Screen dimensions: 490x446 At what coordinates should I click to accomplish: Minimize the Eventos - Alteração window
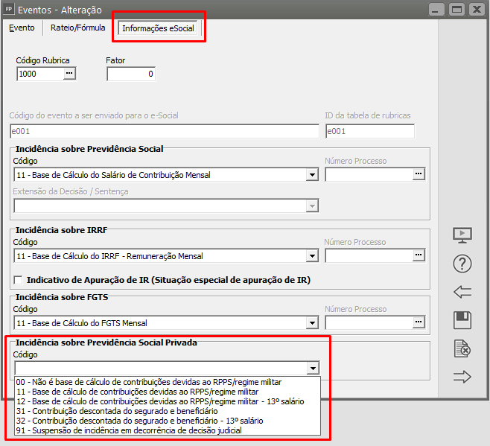coord(436,10)
